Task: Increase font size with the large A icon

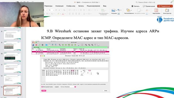Action: pos(56,10)
